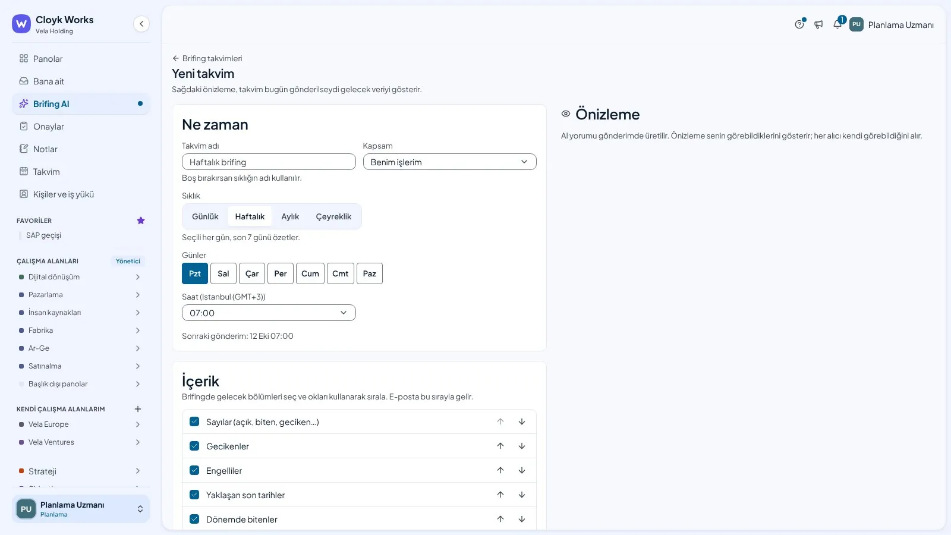951x535 pixels.
Task: Toggle the Cum day button
Action: tap(310, 273)
